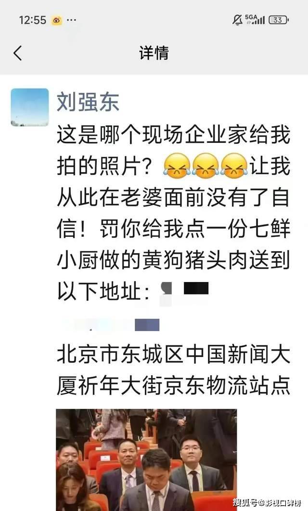This screenshot has height=511, width=308.
Task: Tap the muted bell status icon
Action: 237,20
